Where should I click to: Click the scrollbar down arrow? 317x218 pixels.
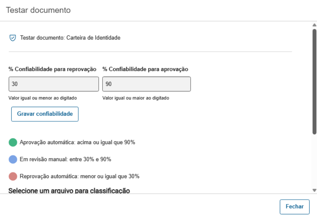click(314, 190)
